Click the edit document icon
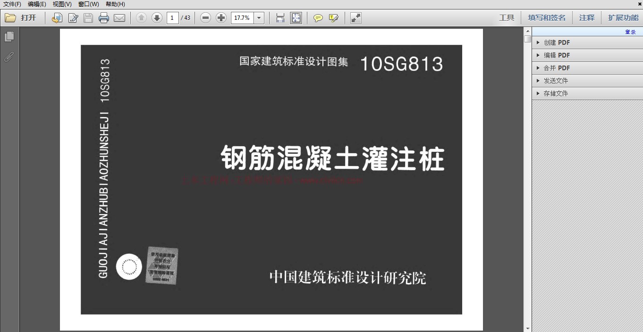The image size is (643, 332). (x=73, y=18)
